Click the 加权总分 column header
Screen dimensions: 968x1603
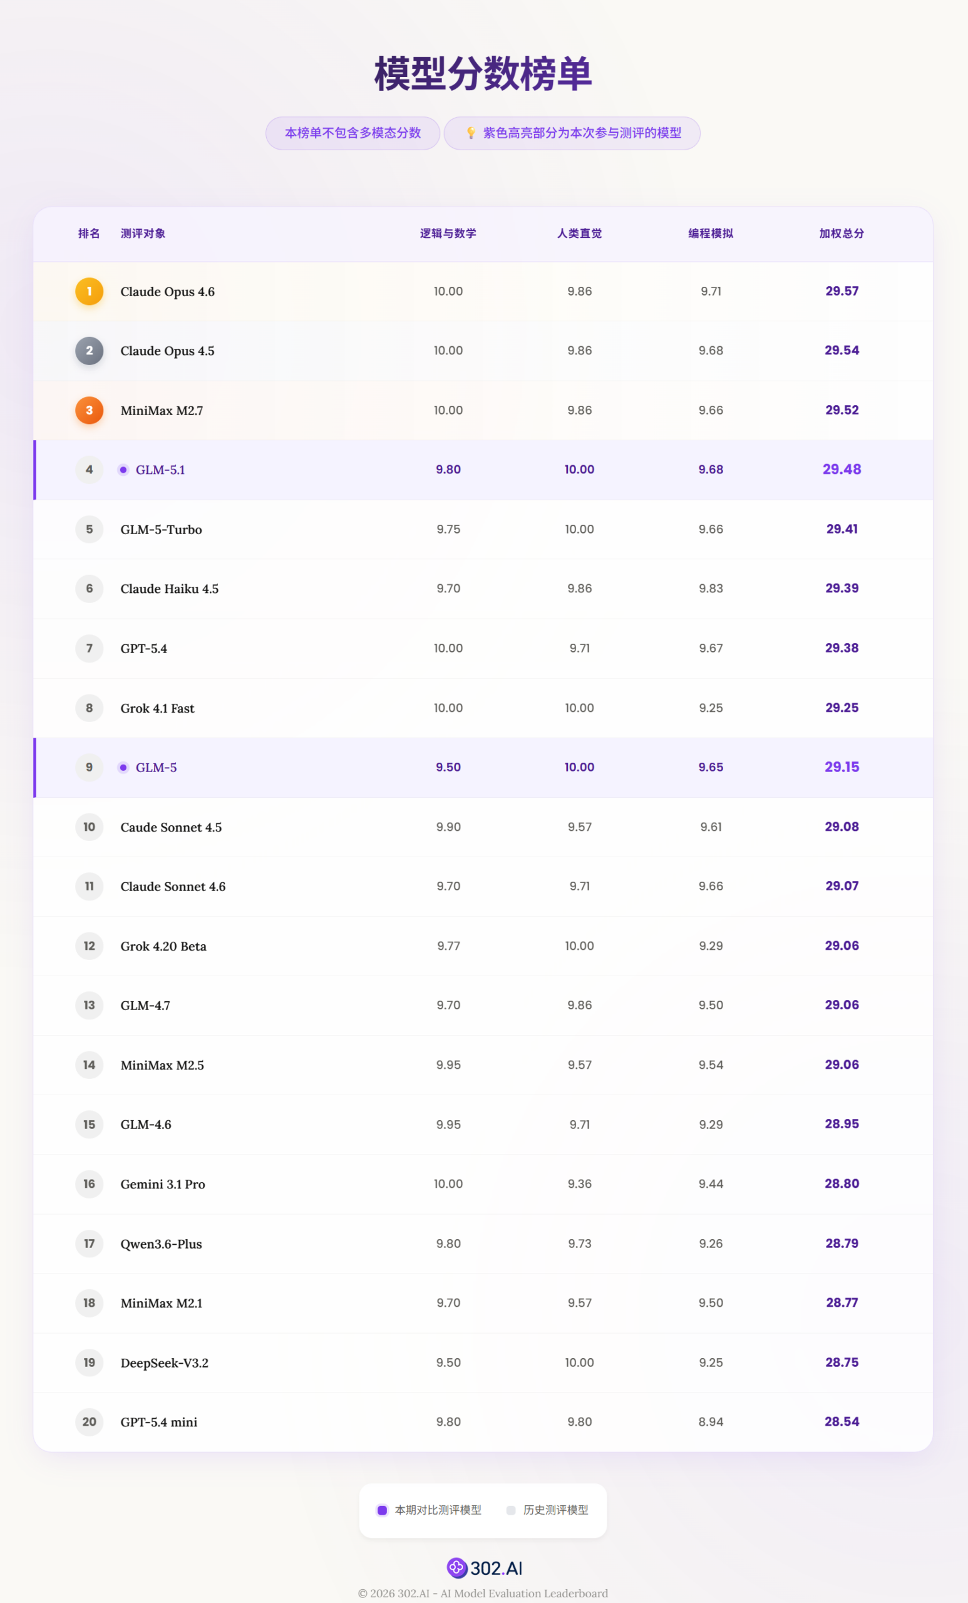(841, 234)
